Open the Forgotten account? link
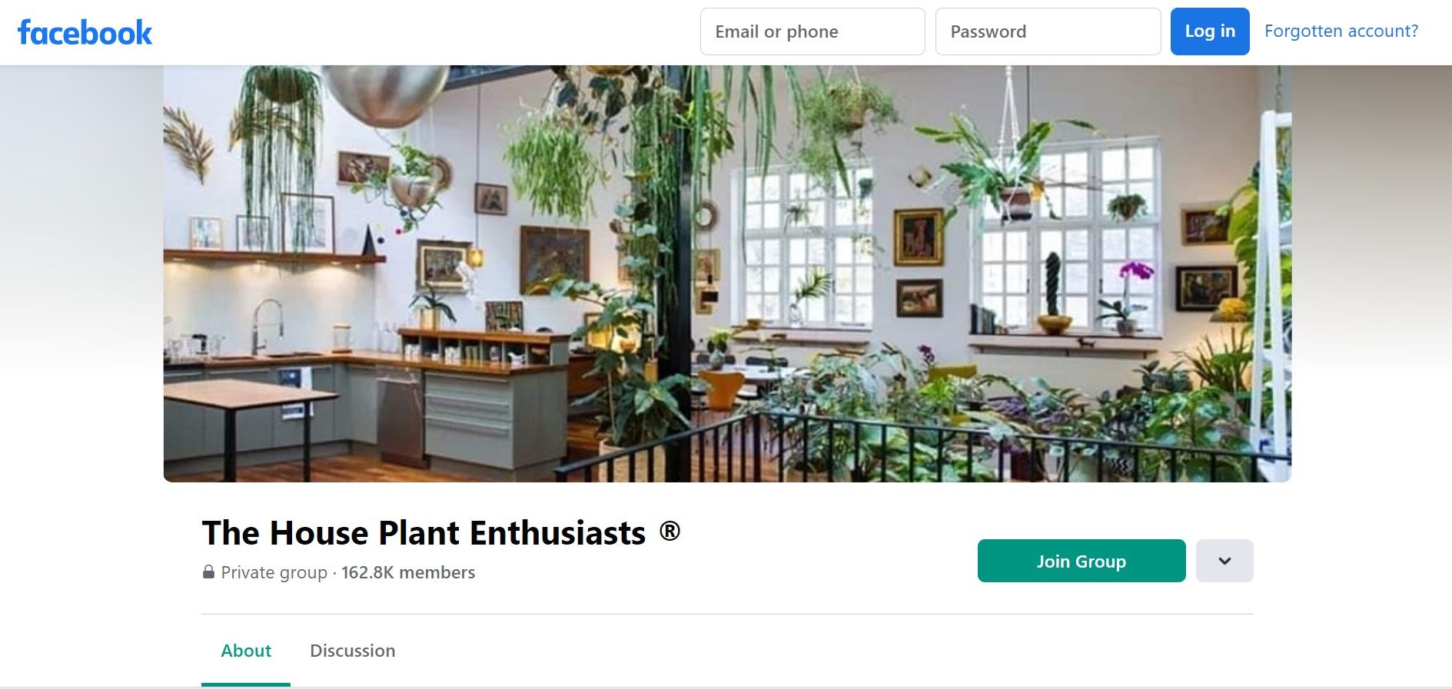This screenshot has height=689, width=1452. click(1341, 31)
